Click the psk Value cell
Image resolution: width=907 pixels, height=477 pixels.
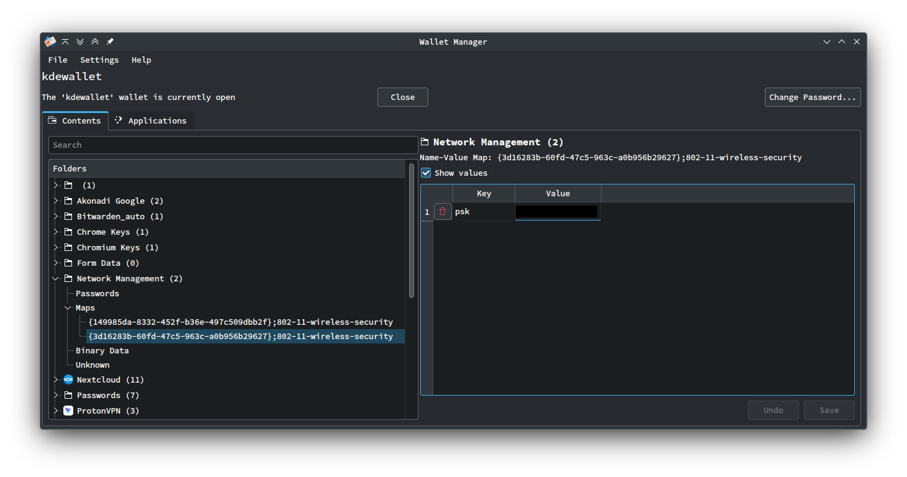(x=557, y=212)
